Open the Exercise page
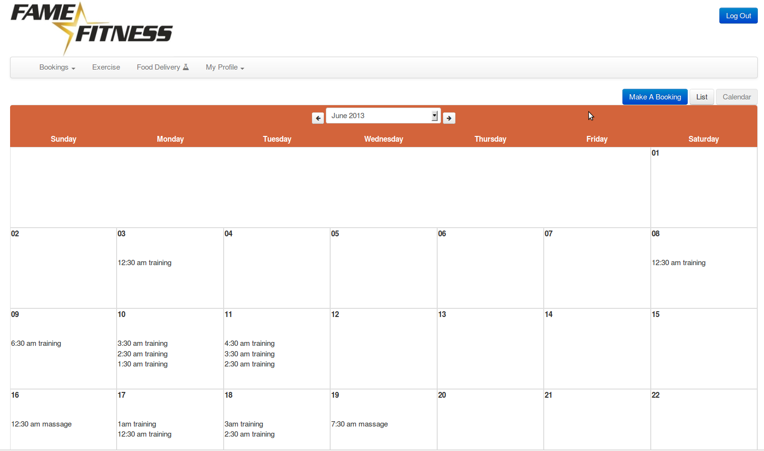The height and width of the screenshot is (451, 764). coord(106,67)
